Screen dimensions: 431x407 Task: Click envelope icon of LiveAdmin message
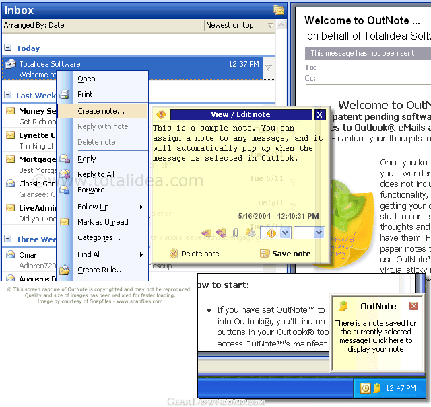coord(11,208)
